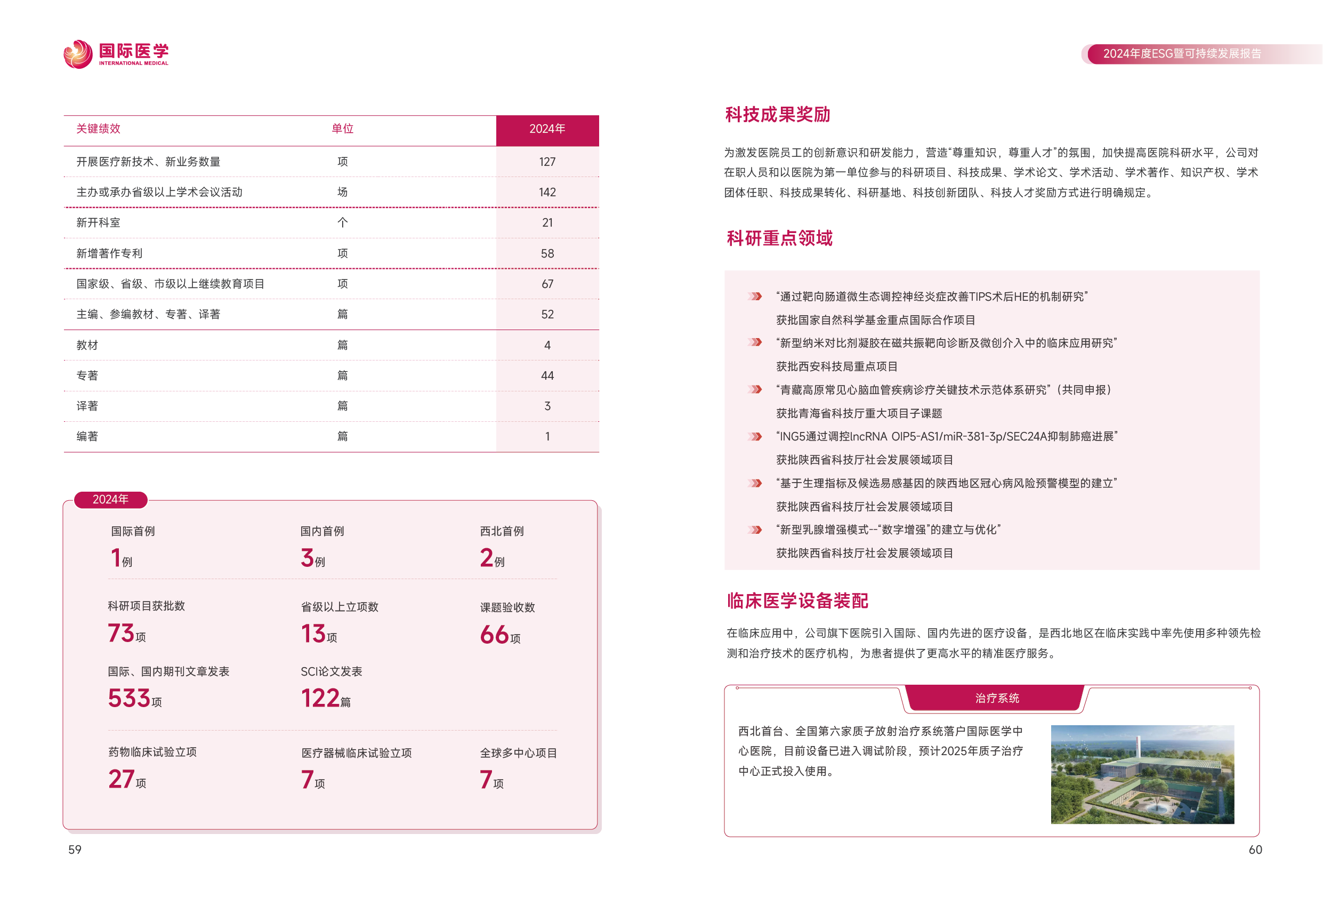Click the 2024年度ESG暨可持续发展报告 banner
This screenshot has width=1323, height=898.
[1182, 53]
